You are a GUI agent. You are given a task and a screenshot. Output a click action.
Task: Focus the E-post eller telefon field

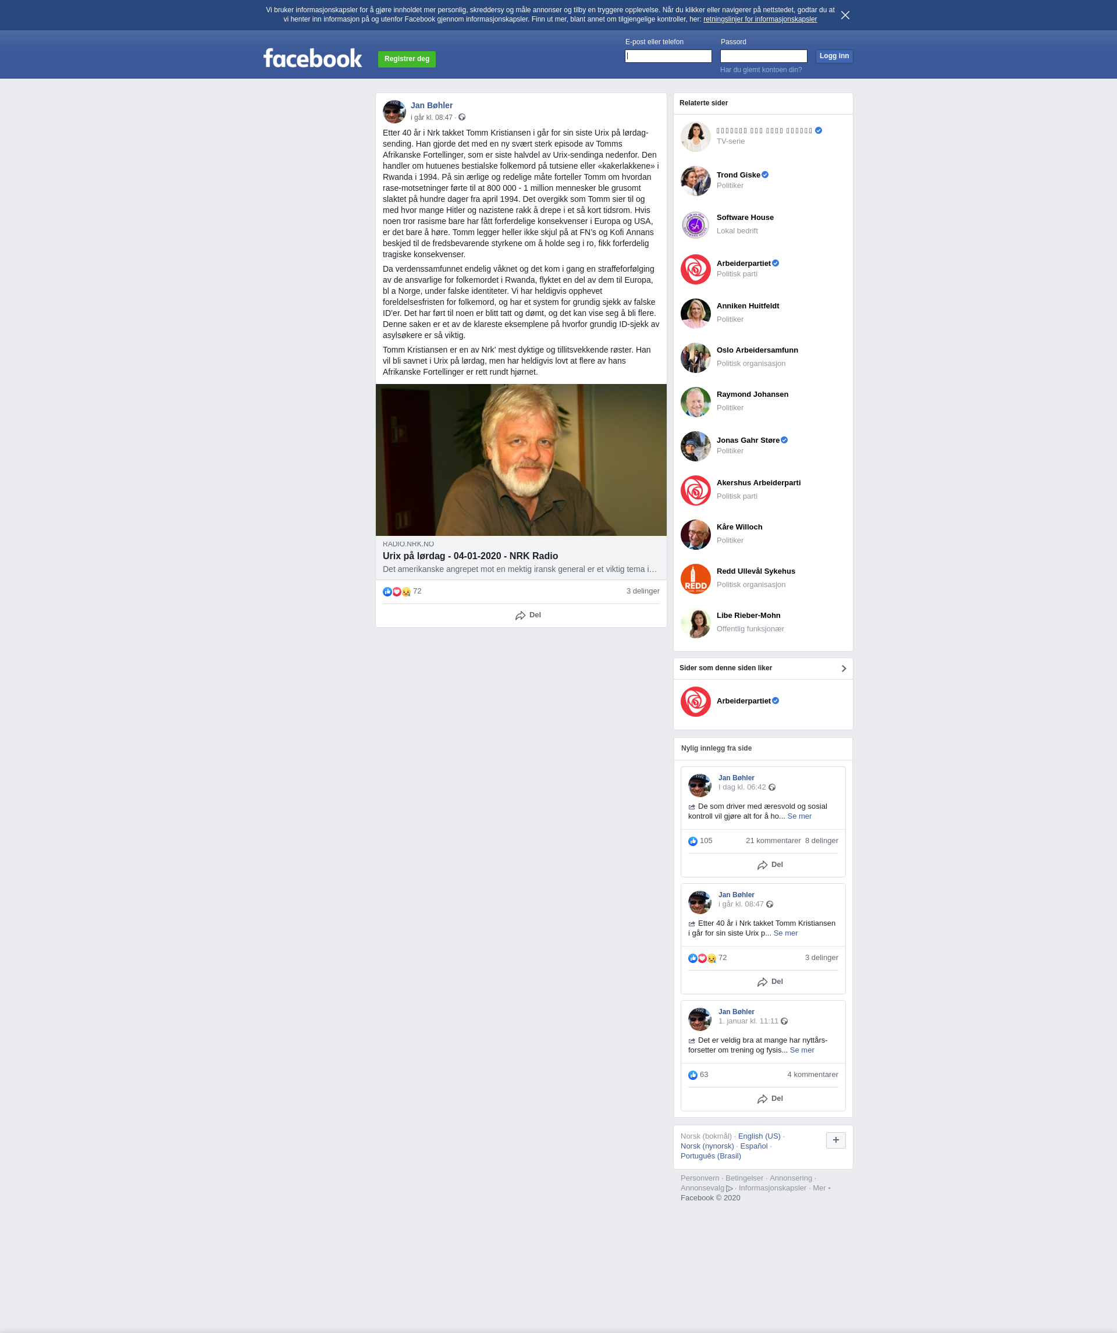pyautogui.click(x=668, y=56)
